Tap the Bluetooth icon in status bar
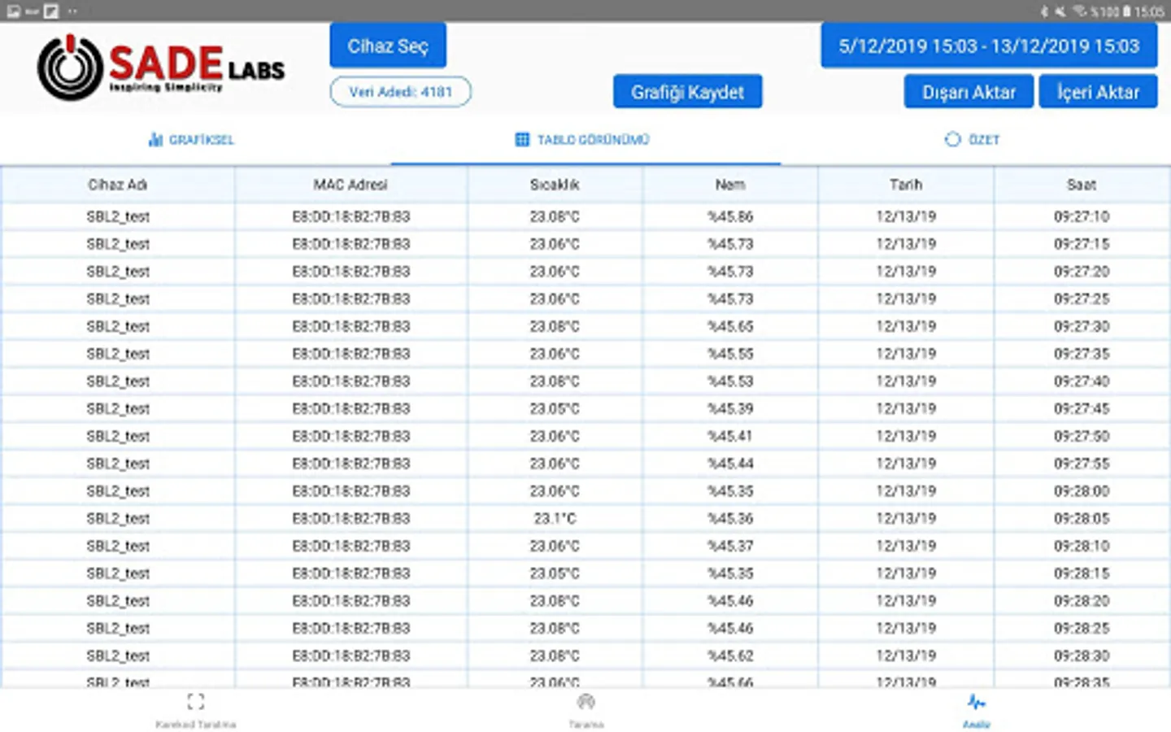1171x732 pixels. click(1045, 11)
